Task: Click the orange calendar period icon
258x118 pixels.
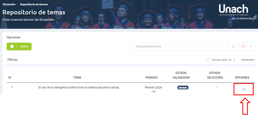Action: tap(243, 47)
